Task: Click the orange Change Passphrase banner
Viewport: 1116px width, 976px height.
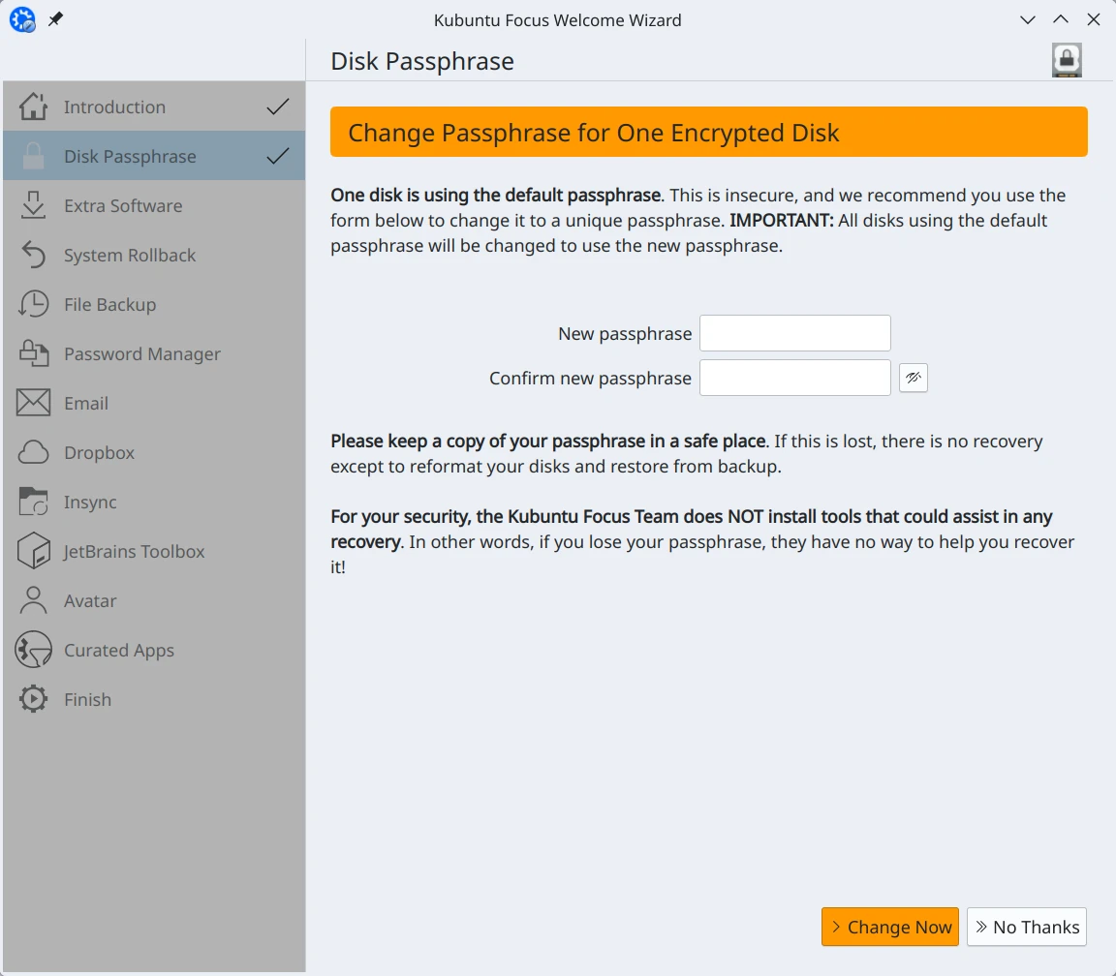Action: (x=709, y=132)
